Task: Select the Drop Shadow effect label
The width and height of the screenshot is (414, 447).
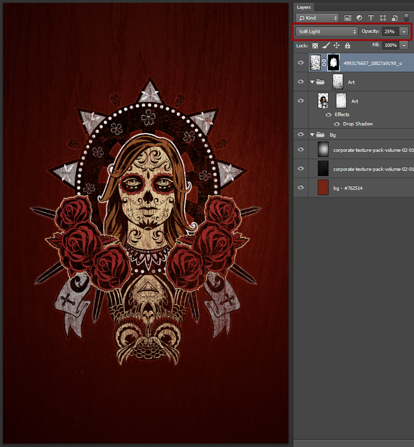Action: point(358,124)
